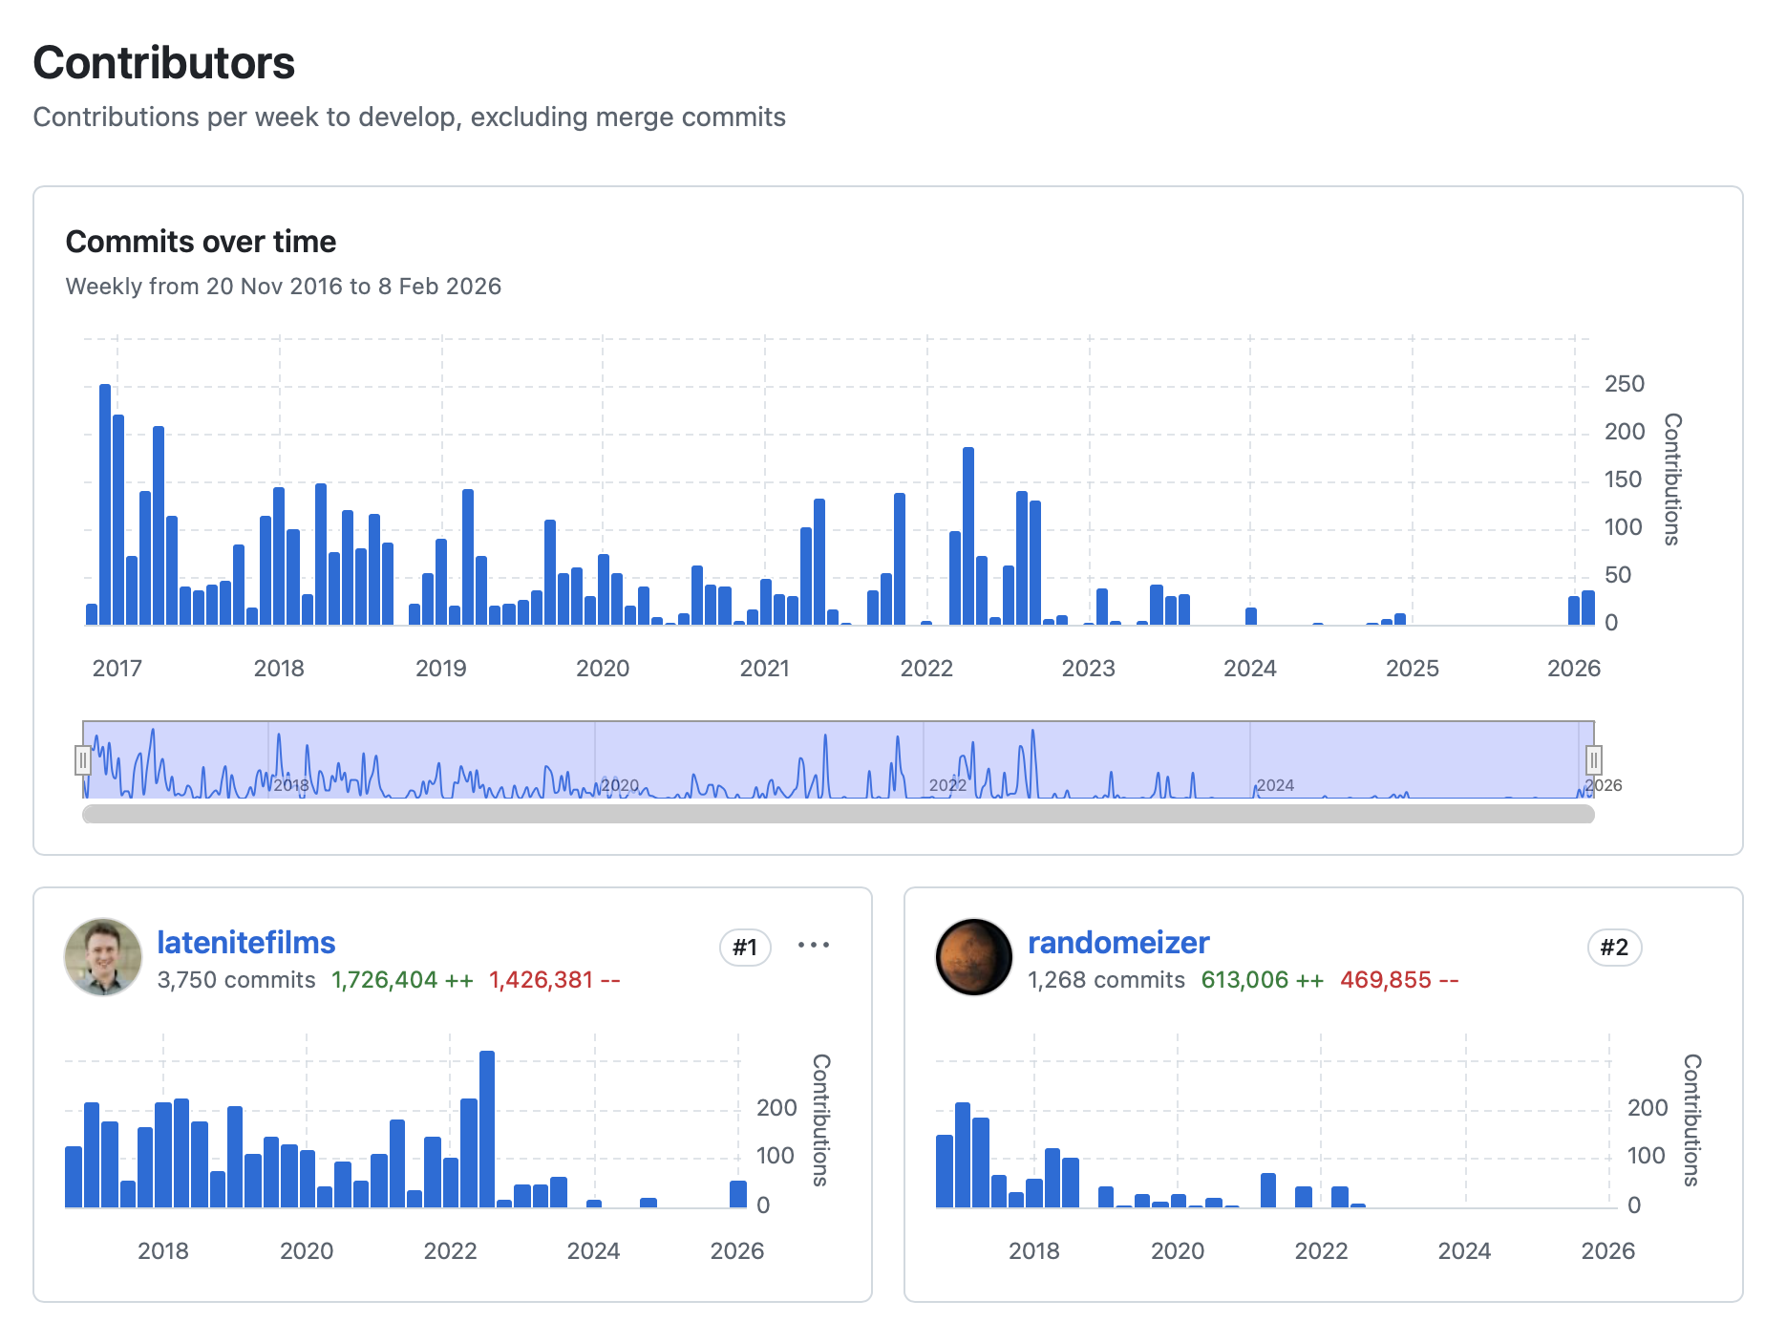Click the #1 rank badge
Viewport: 1786px width, 1322px height.
(x=745, y=948)
